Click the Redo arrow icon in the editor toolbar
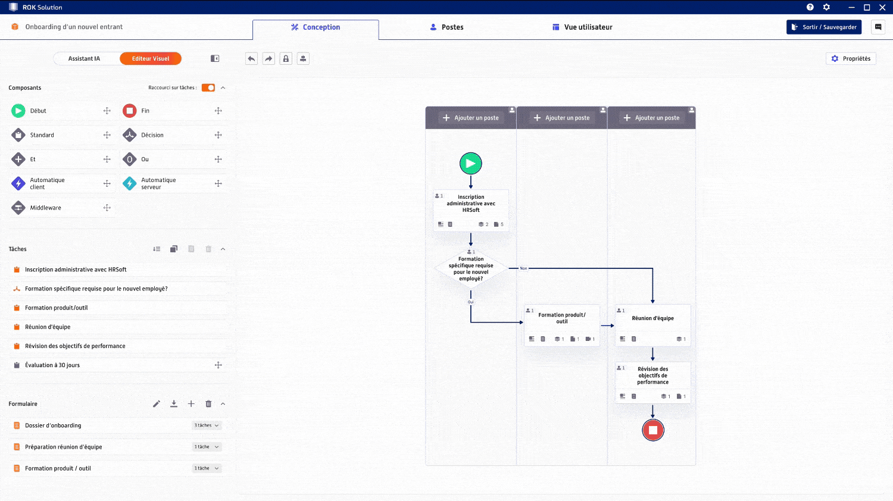 (268, 58)
